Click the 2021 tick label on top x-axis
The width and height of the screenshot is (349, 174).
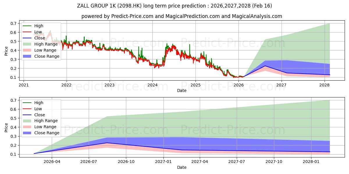(x=24, y=85)
